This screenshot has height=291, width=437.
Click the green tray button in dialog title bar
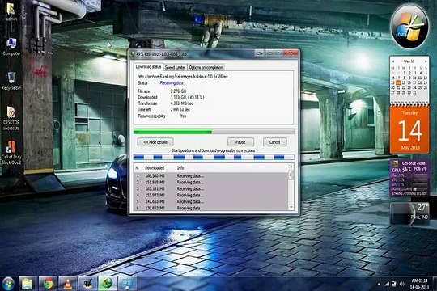point(259,53)
